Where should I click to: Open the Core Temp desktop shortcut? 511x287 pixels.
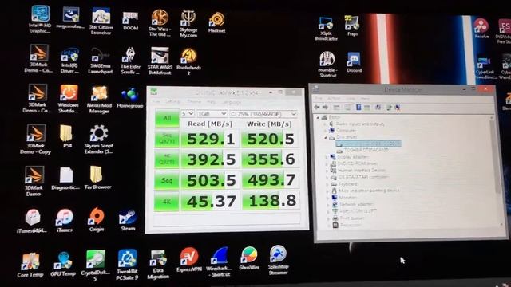click(x=30, y=265)
